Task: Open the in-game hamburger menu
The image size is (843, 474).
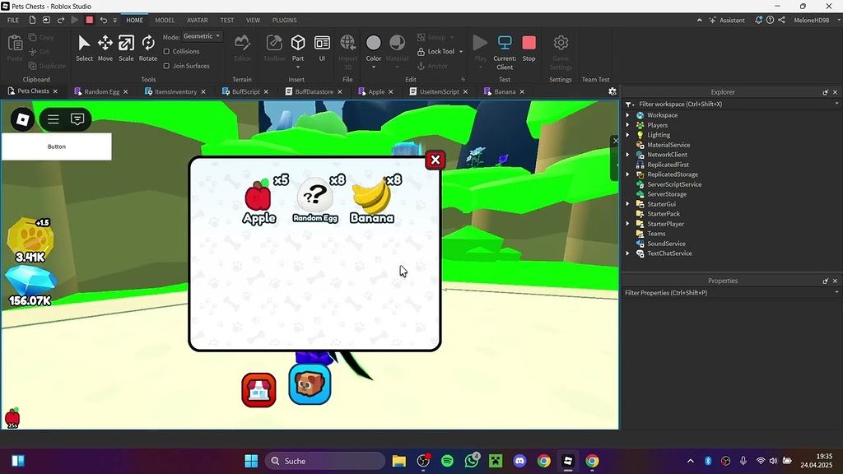Action: [x=54, y=119]
